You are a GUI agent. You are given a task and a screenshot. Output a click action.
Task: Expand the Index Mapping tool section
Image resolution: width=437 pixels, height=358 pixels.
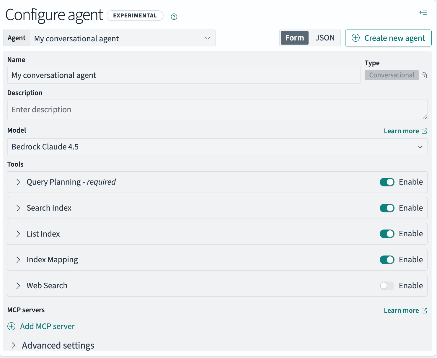pyautogui.click(x=18, y=260)
